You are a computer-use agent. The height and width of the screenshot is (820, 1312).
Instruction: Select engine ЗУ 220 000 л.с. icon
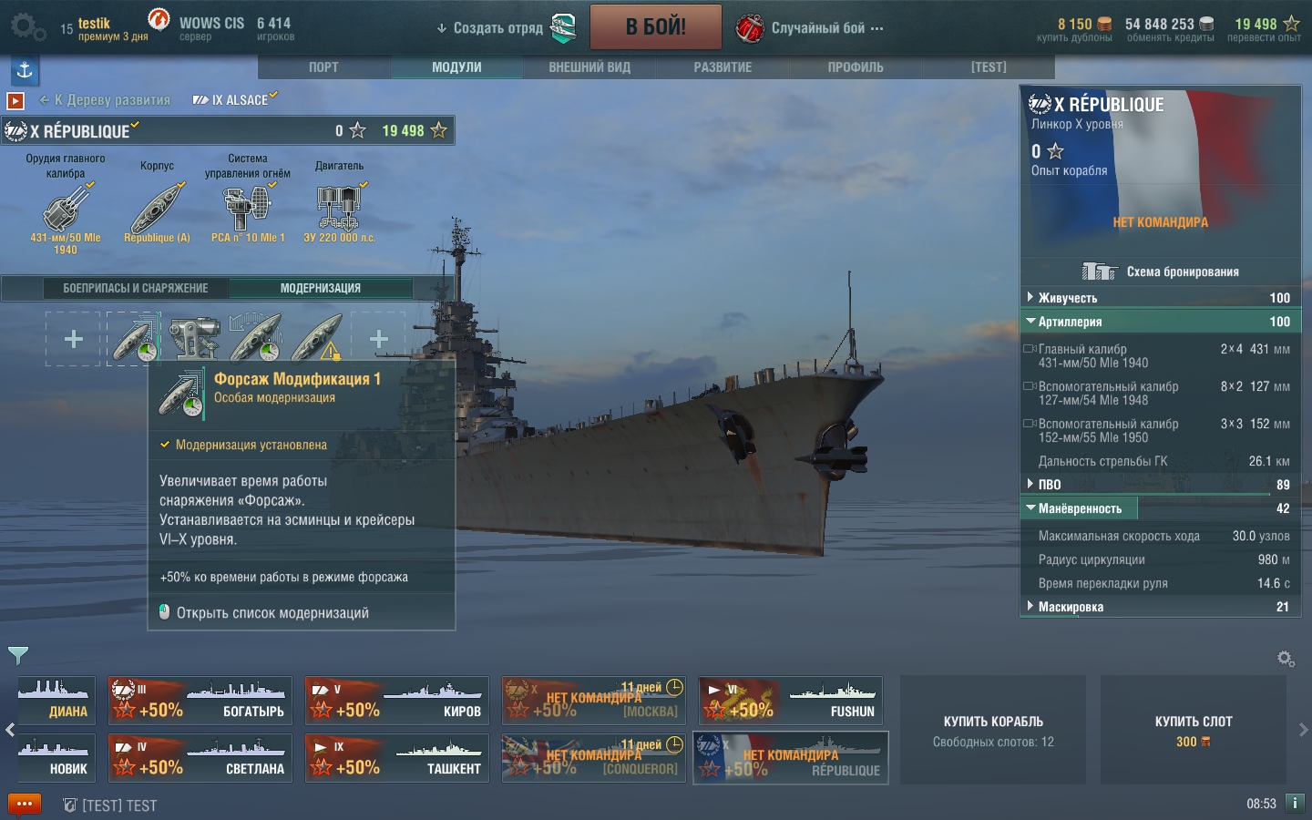click(339, 207)
